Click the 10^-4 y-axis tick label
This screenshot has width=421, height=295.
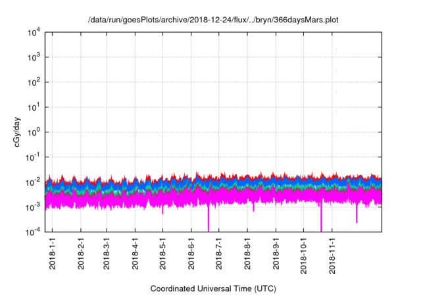pyautogui.click(x=35, y=231)
